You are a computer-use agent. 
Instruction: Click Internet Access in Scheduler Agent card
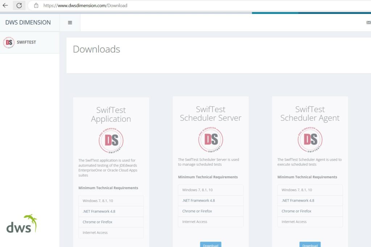(310, 222)
